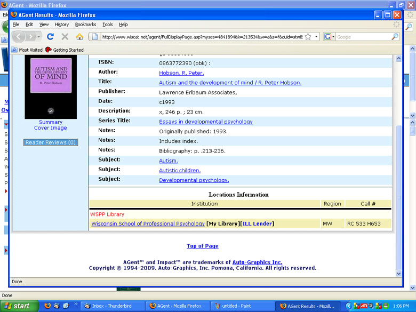Bookmark this page with the star icon
This screenshot has width=416, height=312.
pyautogui.click(x=308, y=37)
